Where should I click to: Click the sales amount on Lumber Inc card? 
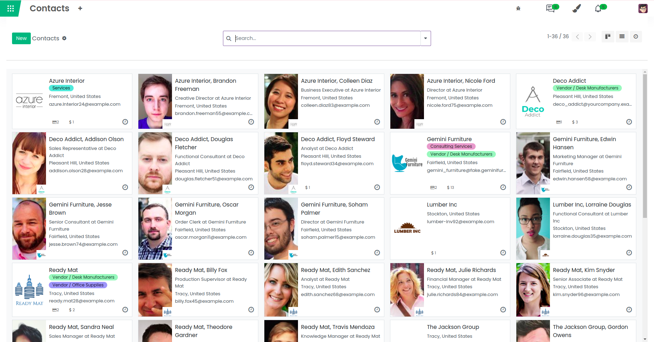click(x=434, y=253)
